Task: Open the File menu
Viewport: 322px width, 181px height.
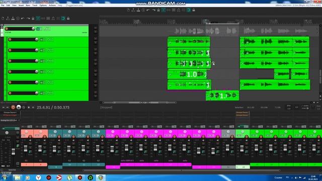Action: pos(3,6)
